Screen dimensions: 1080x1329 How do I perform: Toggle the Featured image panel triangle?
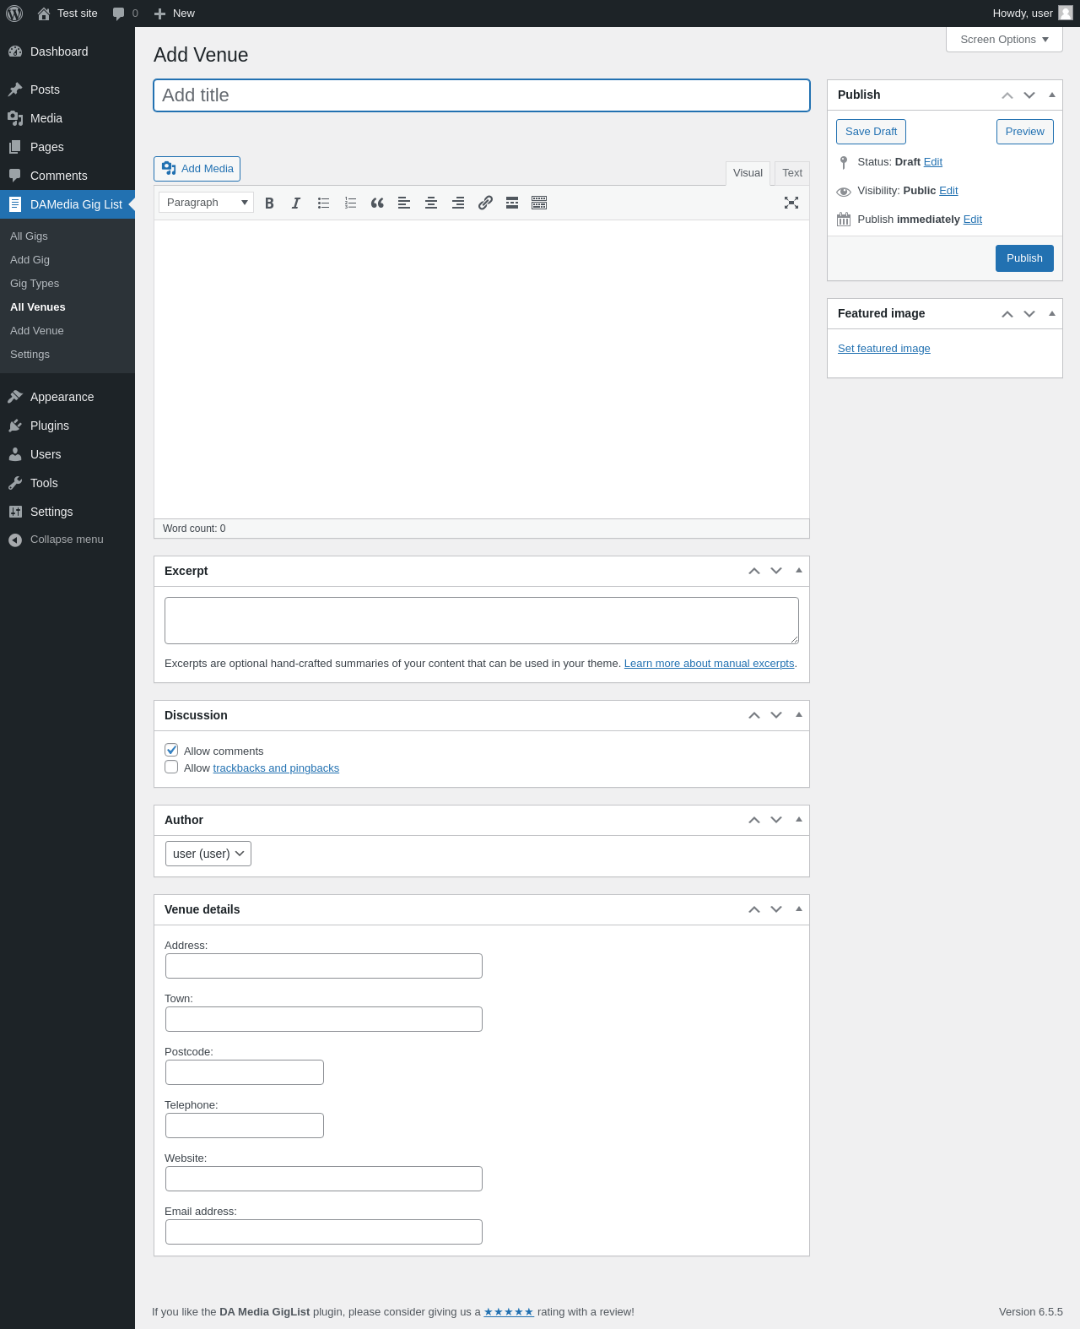[x=1052, y=313]
